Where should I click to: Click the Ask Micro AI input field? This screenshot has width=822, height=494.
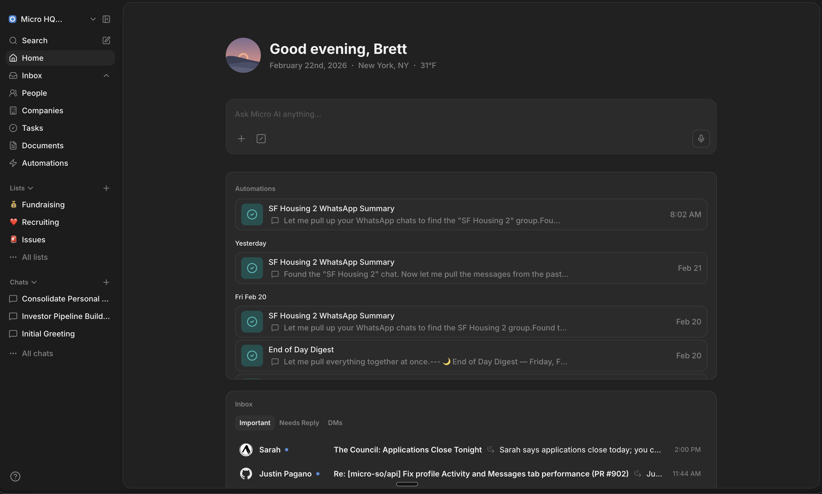433,114
